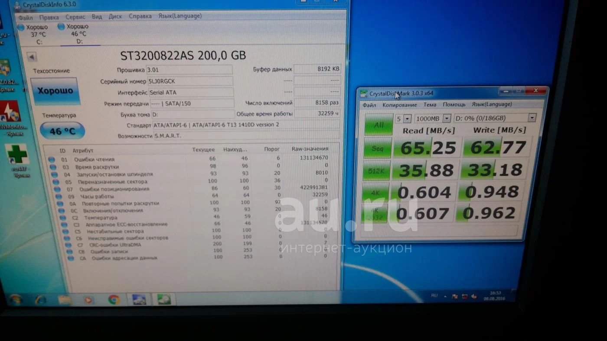Click the Raw-значения column header

point(310,149)
